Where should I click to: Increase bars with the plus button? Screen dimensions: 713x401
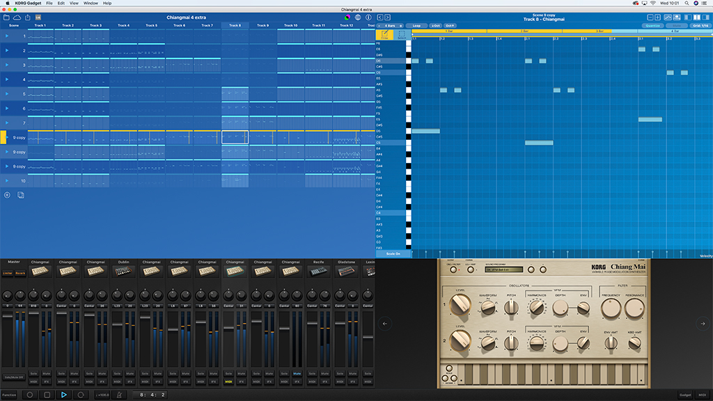[x=400, y=26]
